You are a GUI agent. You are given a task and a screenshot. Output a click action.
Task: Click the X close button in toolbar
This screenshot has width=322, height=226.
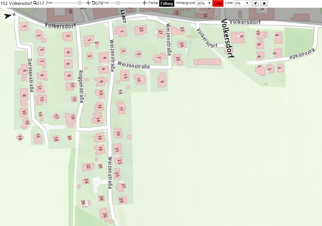[264, 3]
